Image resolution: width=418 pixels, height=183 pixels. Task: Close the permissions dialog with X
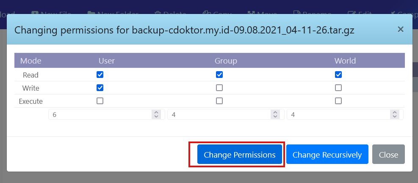coord(400,29)
